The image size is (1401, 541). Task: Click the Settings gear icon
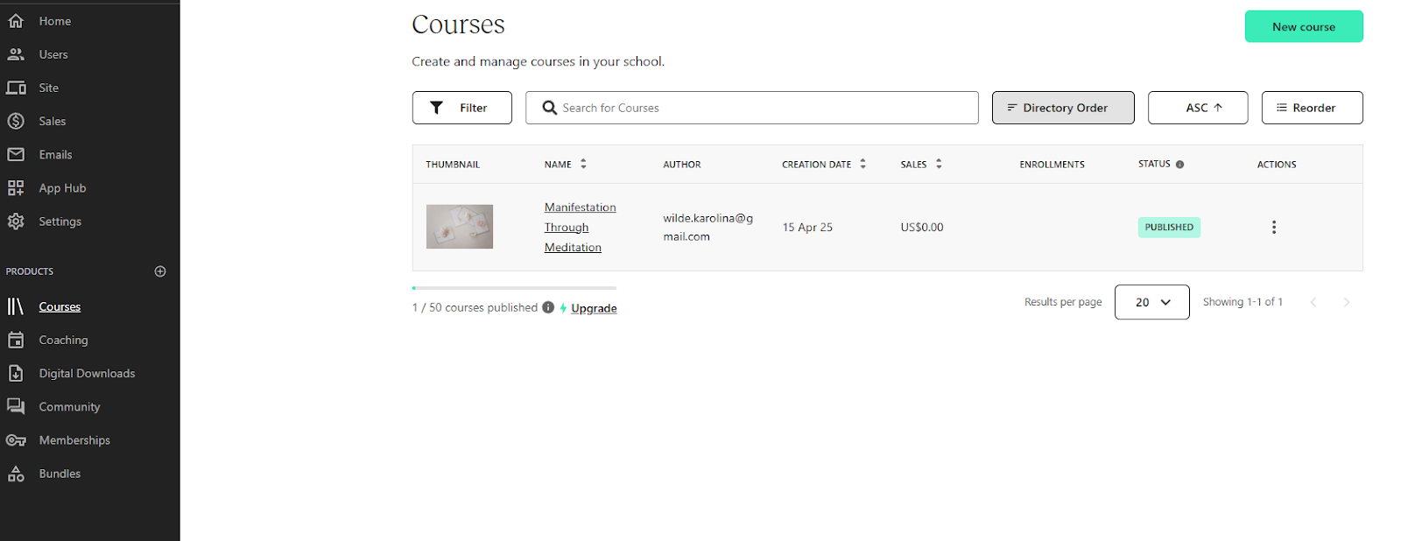point(16,221)
